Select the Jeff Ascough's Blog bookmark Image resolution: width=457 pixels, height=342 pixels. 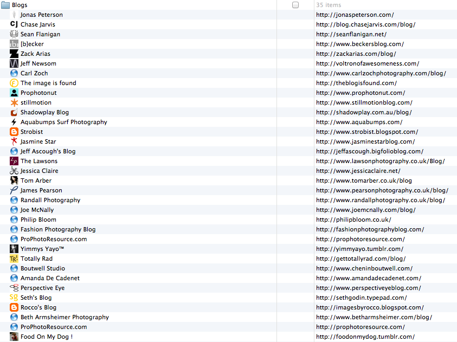(x=48, y=151)
